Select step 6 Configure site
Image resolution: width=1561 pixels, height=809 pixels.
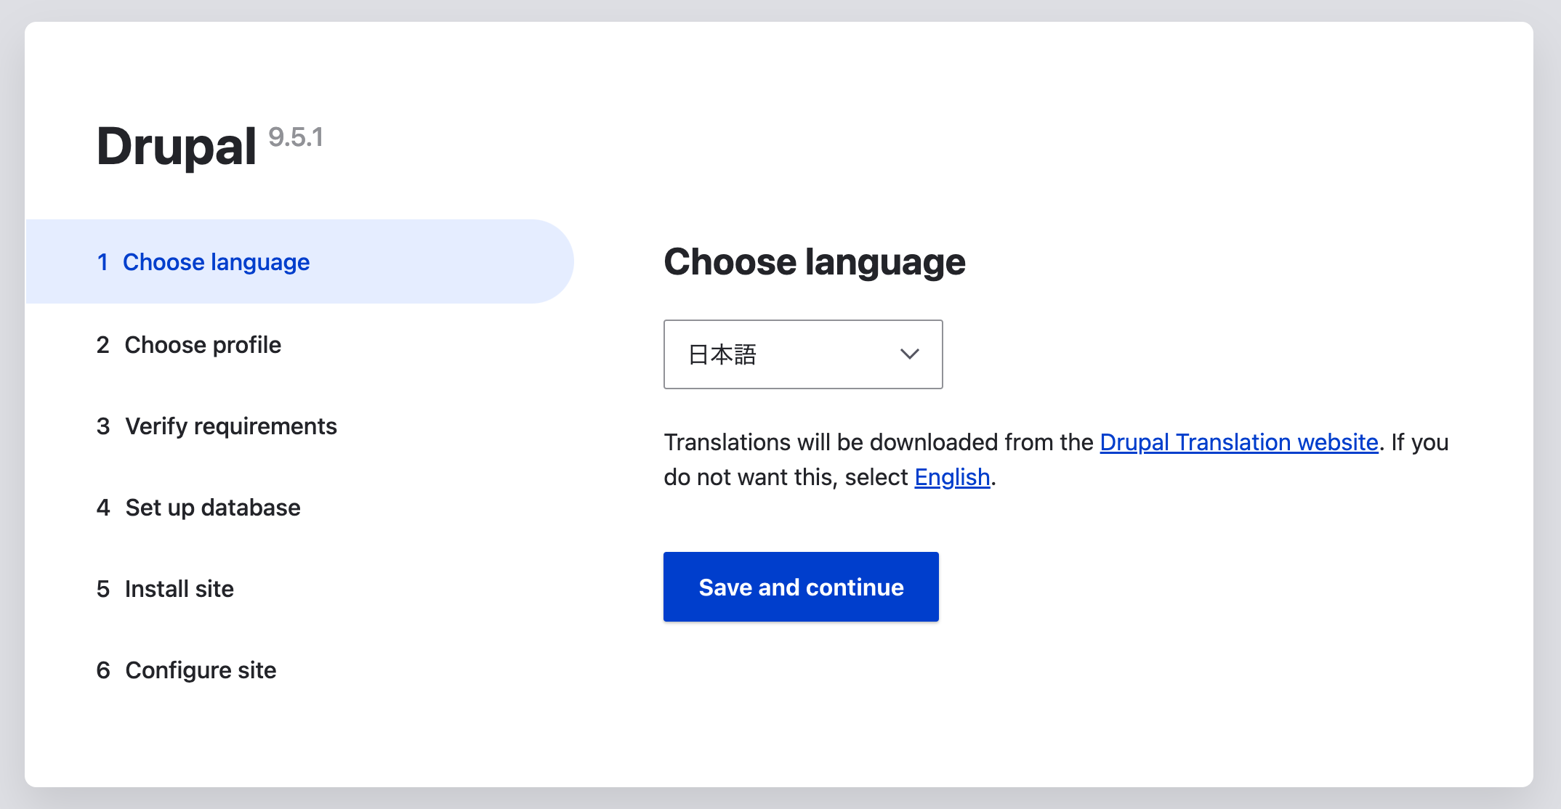[186, 670]
